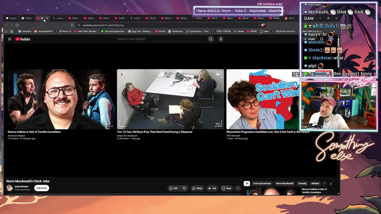
Task: Open the Brave Shields icon
Action: pyautogui.click(x=263, y=25)
